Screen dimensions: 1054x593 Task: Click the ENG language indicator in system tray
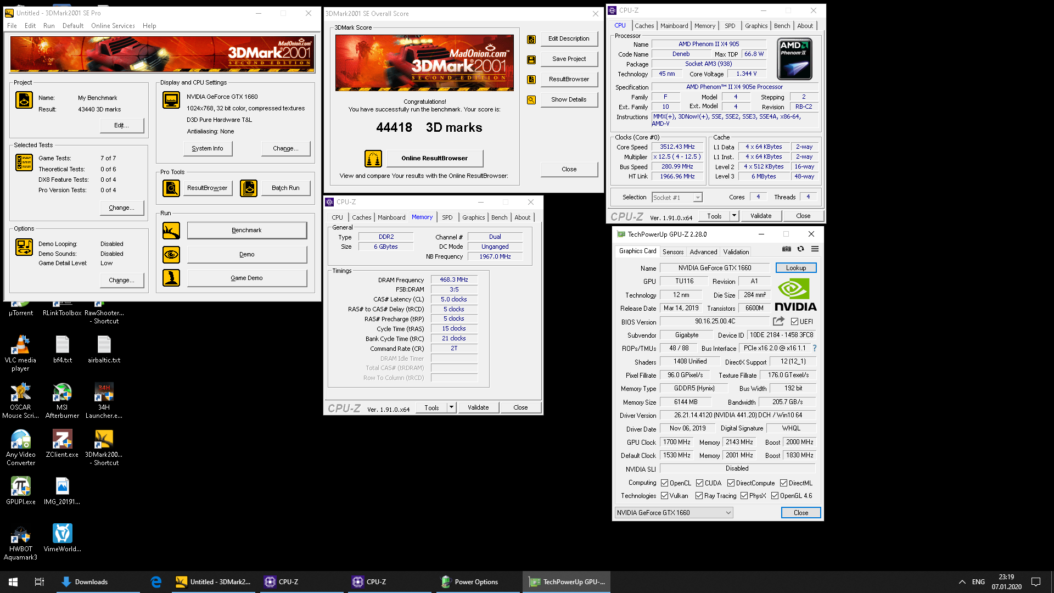tap(978, 582)
